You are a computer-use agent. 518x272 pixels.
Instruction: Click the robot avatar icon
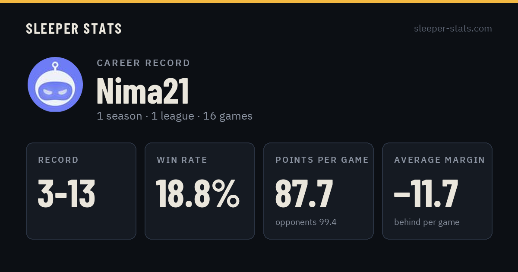coord(55,85)
